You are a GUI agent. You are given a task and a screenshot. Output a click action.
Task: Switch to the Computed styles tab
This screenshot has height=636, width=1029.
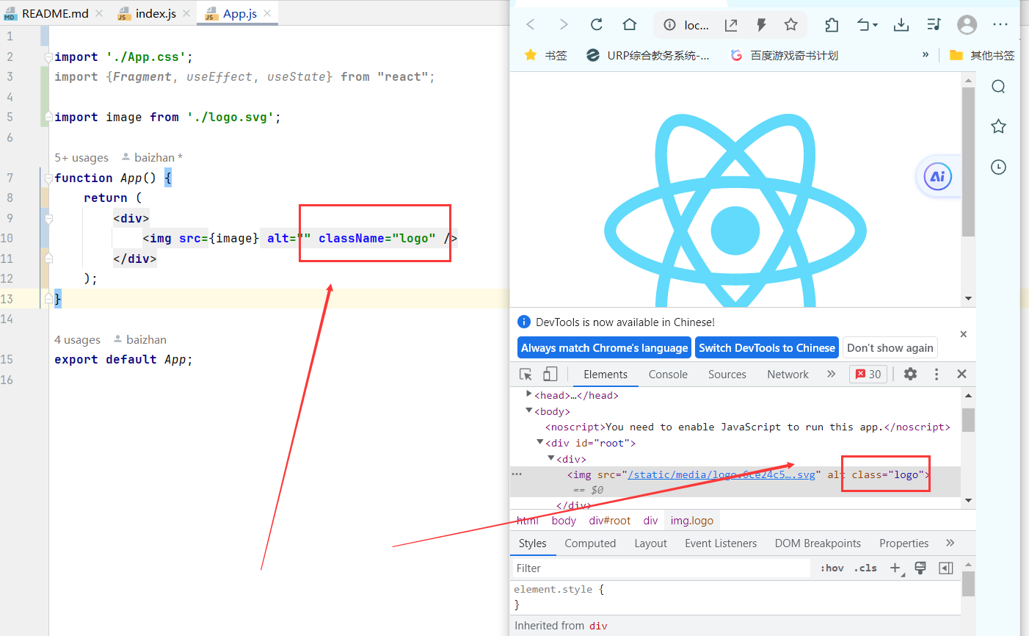point(590,543)
